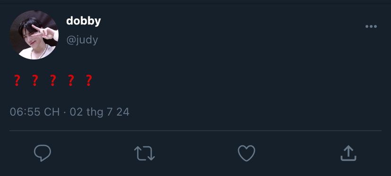Open the 06:55 CH timestamp
The width and height of the screenshot is (391, 176).
point(34,112)
